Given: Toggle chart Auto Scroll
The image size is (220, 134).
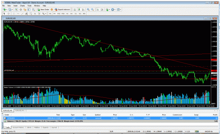Looking at the screenshot, I should pyautogui.click(x=98, y=10).
